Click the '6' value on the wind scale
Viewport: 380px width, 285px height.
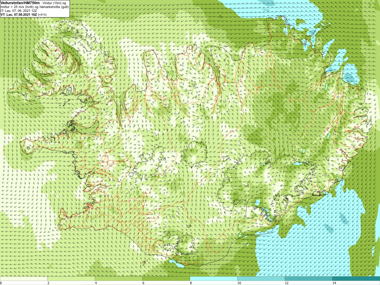143,283
